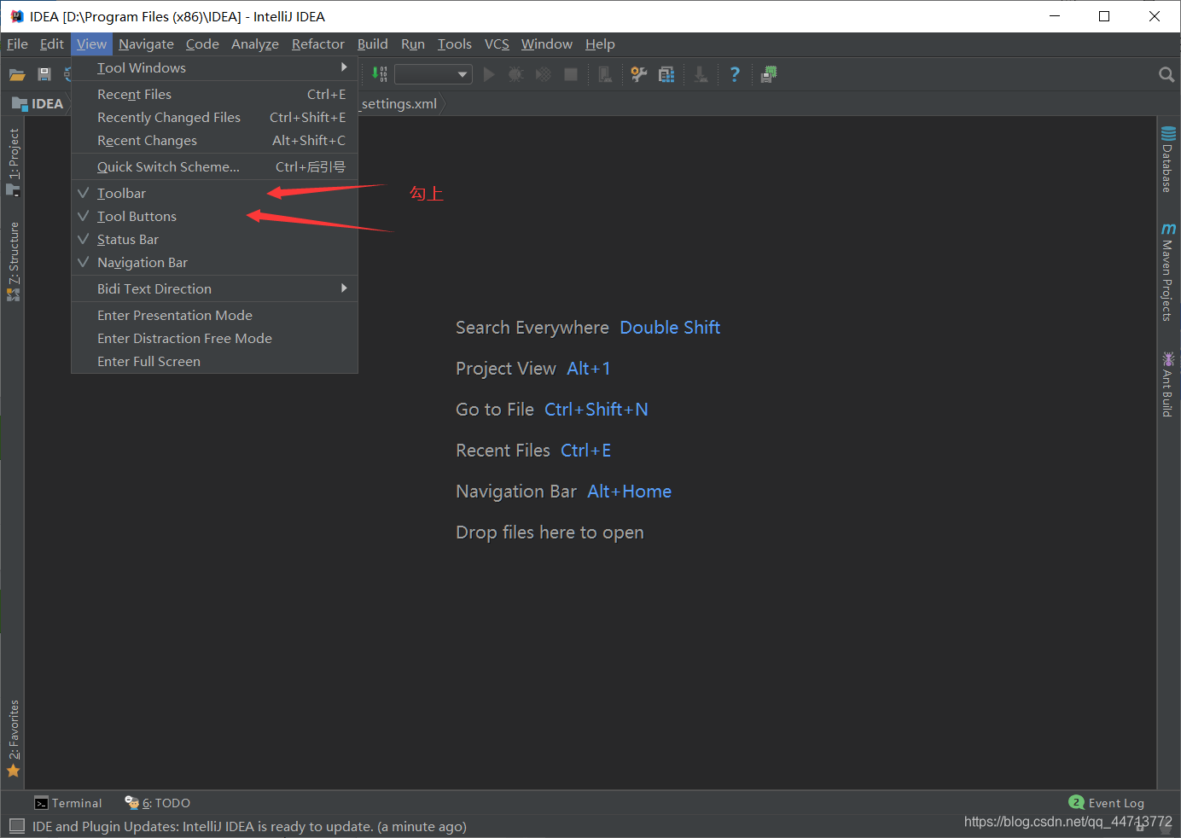Open the Build menu
Screen dimensions: 1181x838
tap(372, 44)
